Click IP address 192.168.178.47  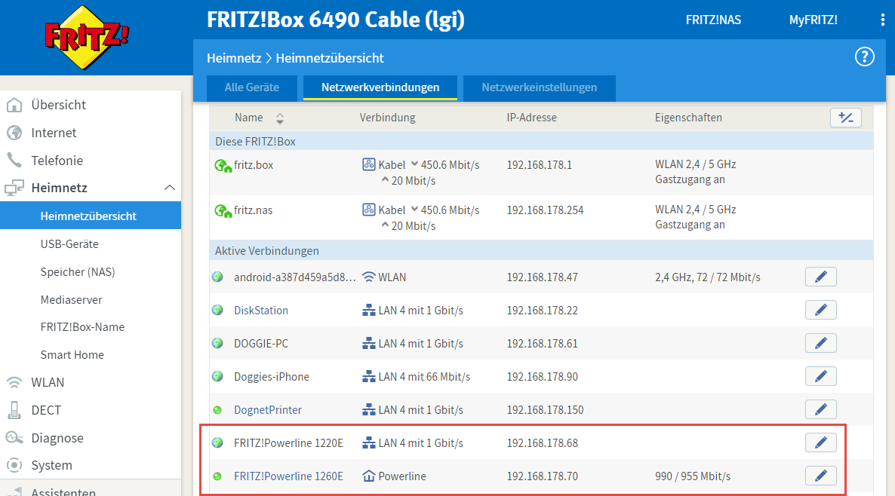pos(543,277)
